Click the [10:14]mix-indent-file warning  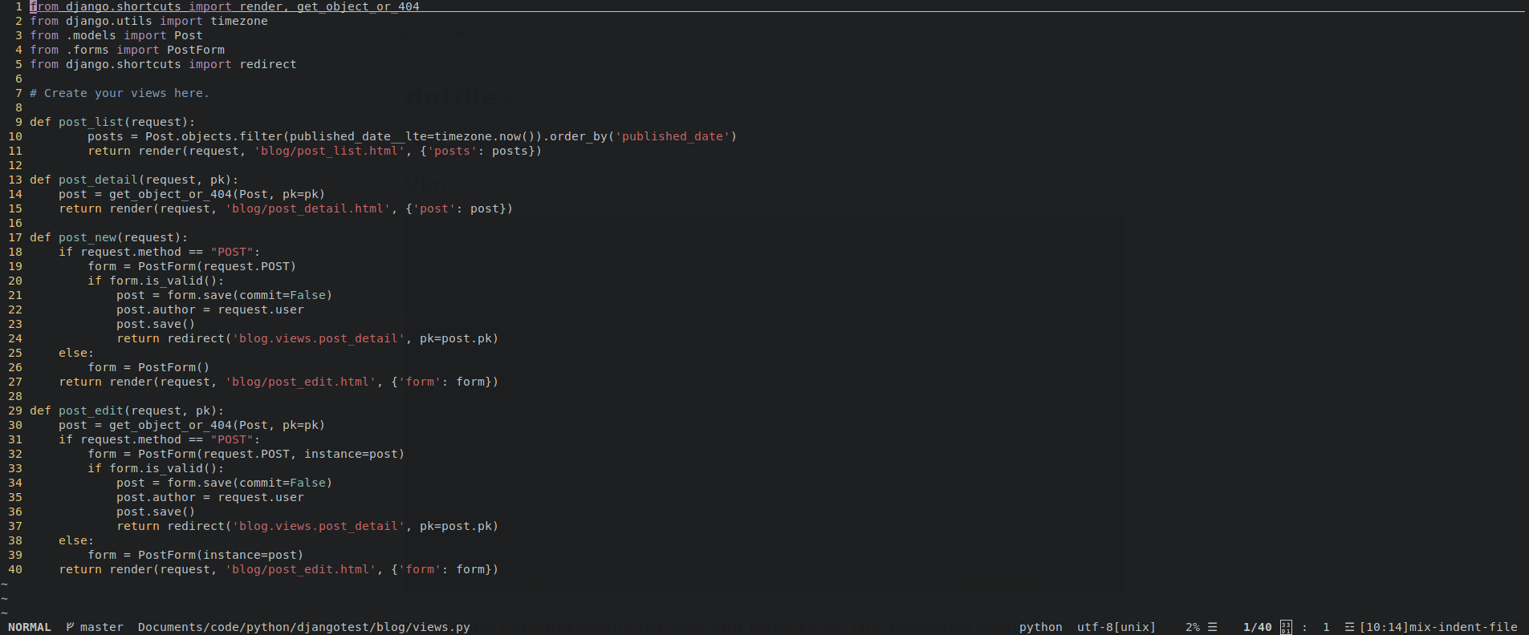click(x=1438, y=627)
